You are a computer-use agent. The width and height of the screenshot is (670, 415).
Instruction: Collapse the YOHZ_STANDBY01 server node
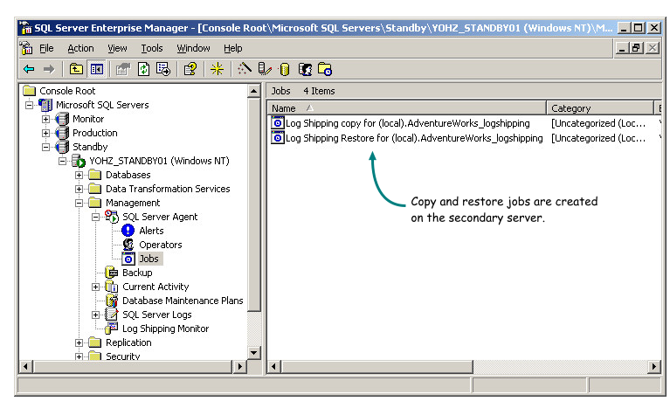pos(62,161)
